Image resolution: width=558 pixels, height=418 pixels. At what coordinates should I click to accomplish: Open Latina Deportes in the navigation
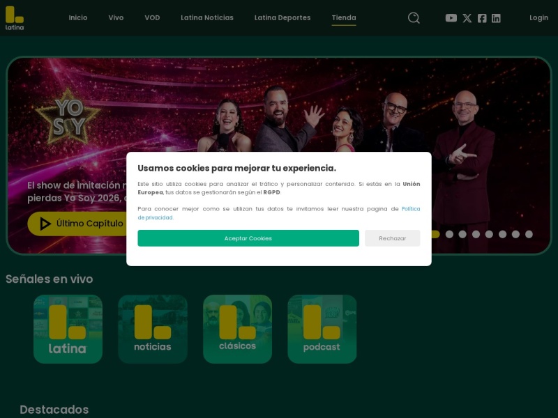pos(282,18)
